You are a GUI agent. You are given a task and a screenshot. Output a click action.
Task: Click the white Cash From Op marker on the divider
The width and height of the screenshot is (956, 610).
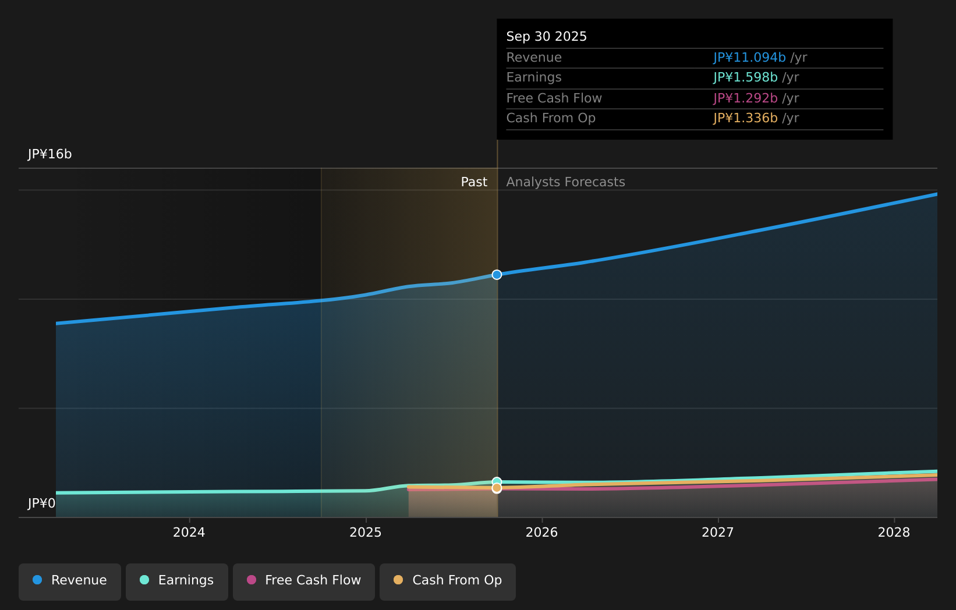click(497, 488)
